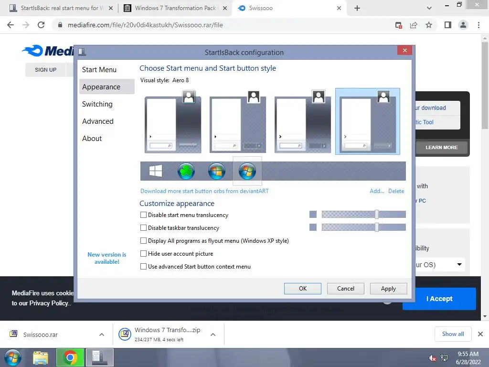This screenshot has height=367, width=489.
Task: Click New version is available link
Action: (106, 258)
